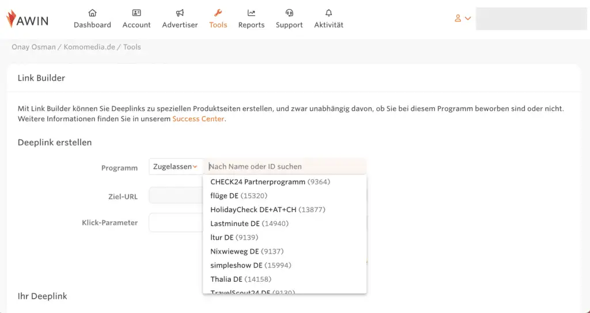Open the user profile icon menu

click(x=457, y=18)
